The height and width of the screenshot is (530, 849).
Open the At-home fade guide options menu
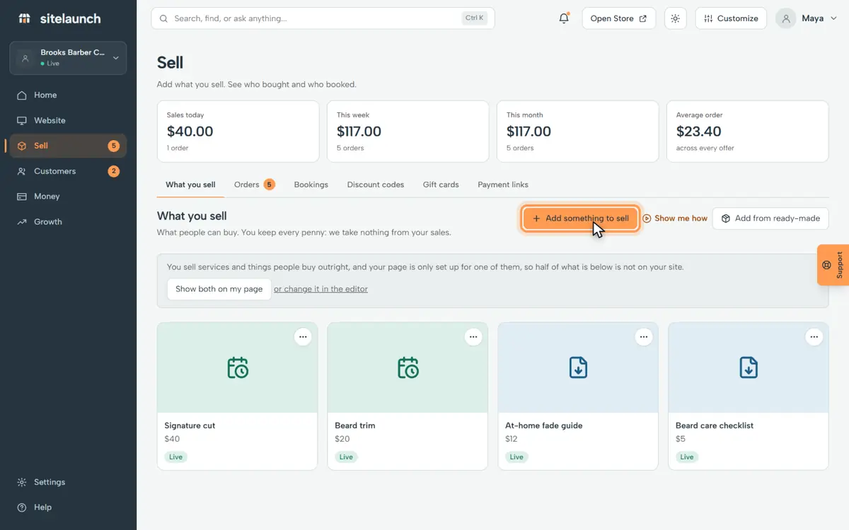click(644, 337)
